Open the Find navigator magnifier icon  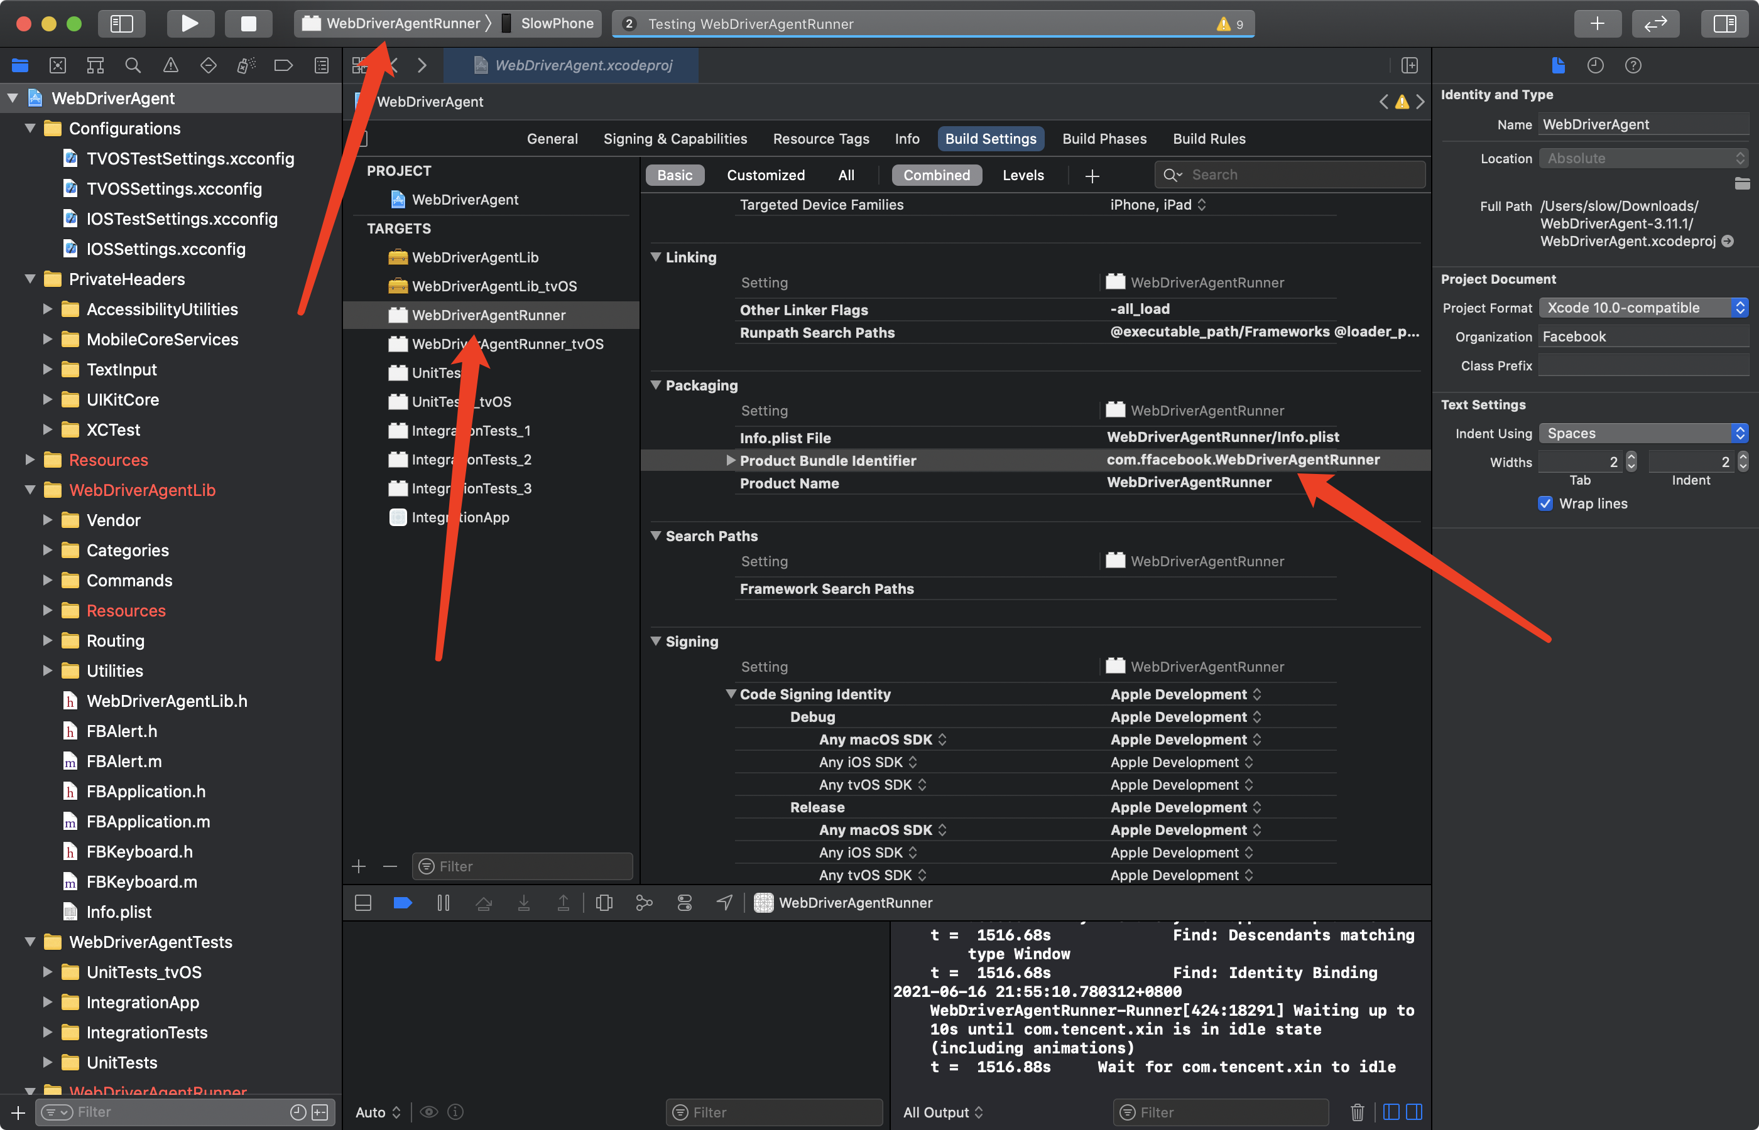coord(133,65)
